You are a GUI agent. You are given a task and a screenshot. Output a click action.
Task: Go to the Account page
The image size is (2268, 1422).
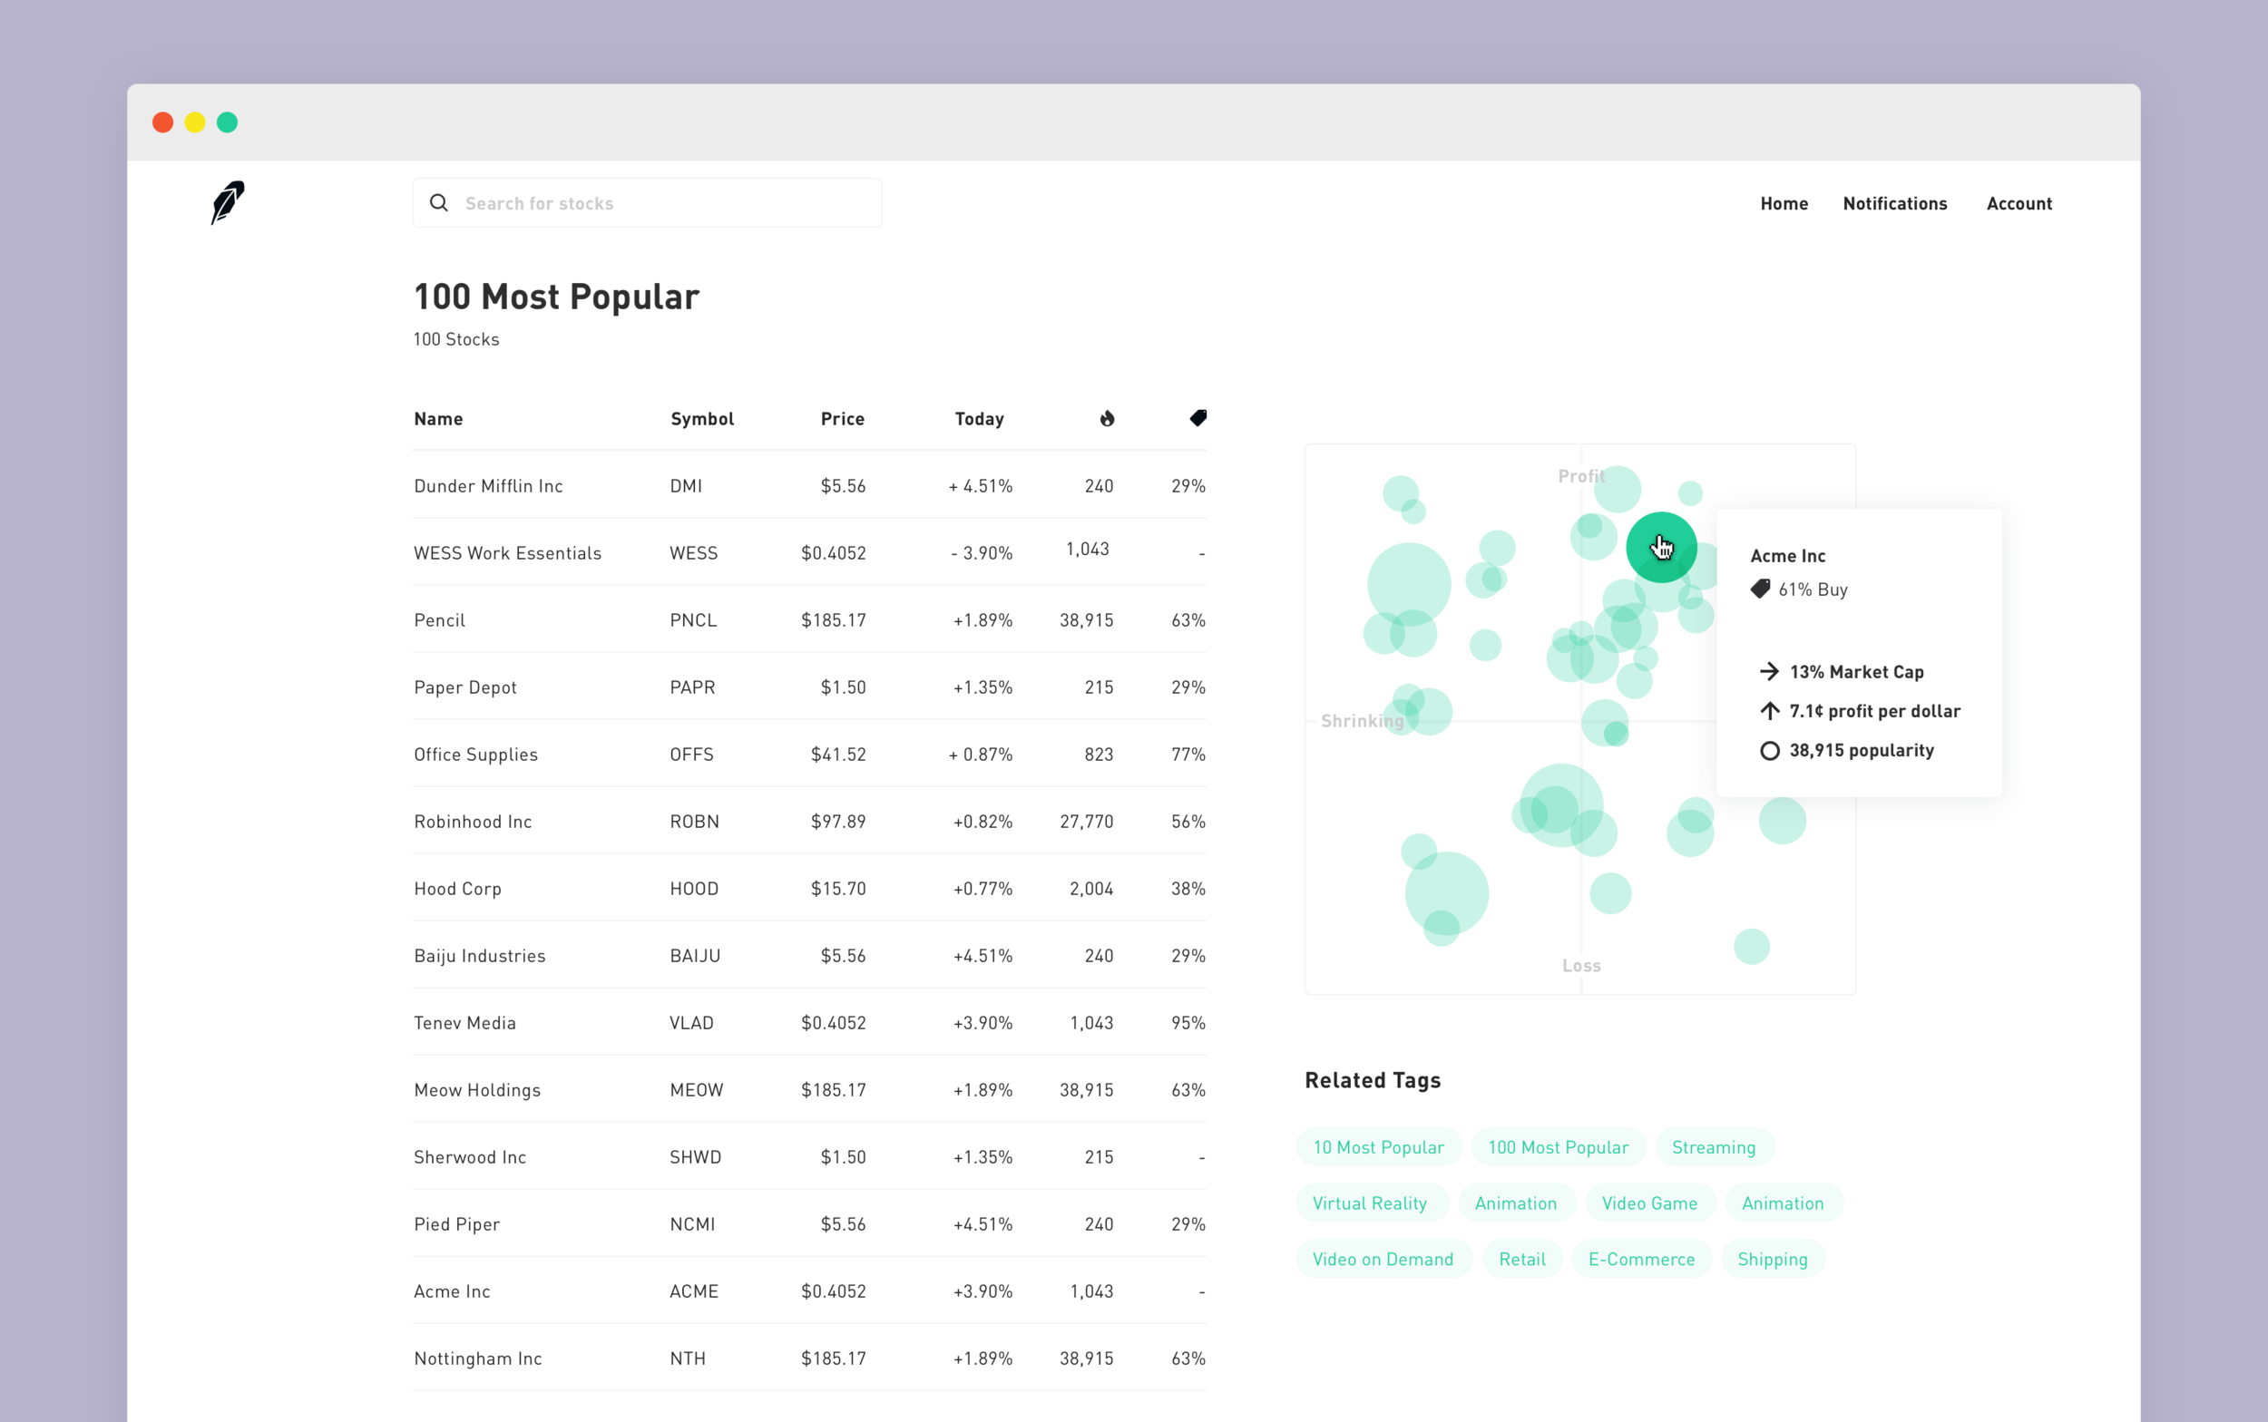2019,203
